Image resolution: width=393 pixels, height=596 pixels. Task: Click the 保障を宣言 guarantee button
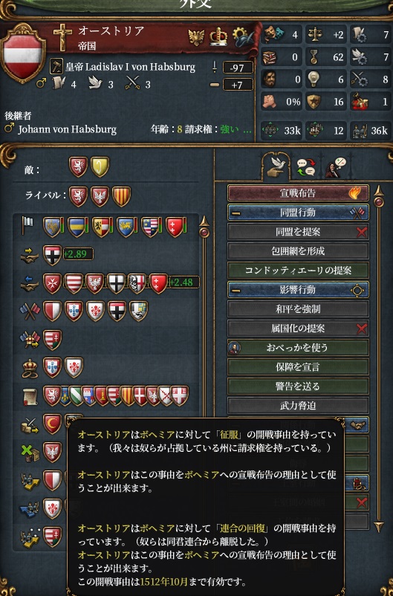coord(298,367)
